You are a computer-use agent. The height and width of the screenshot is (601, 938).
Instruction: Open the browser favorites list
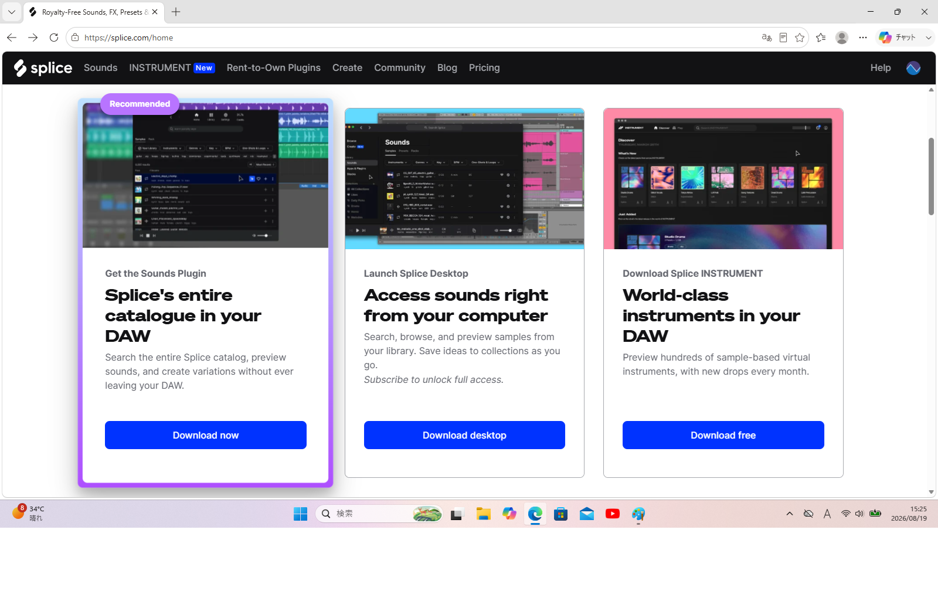pos(821,38)
